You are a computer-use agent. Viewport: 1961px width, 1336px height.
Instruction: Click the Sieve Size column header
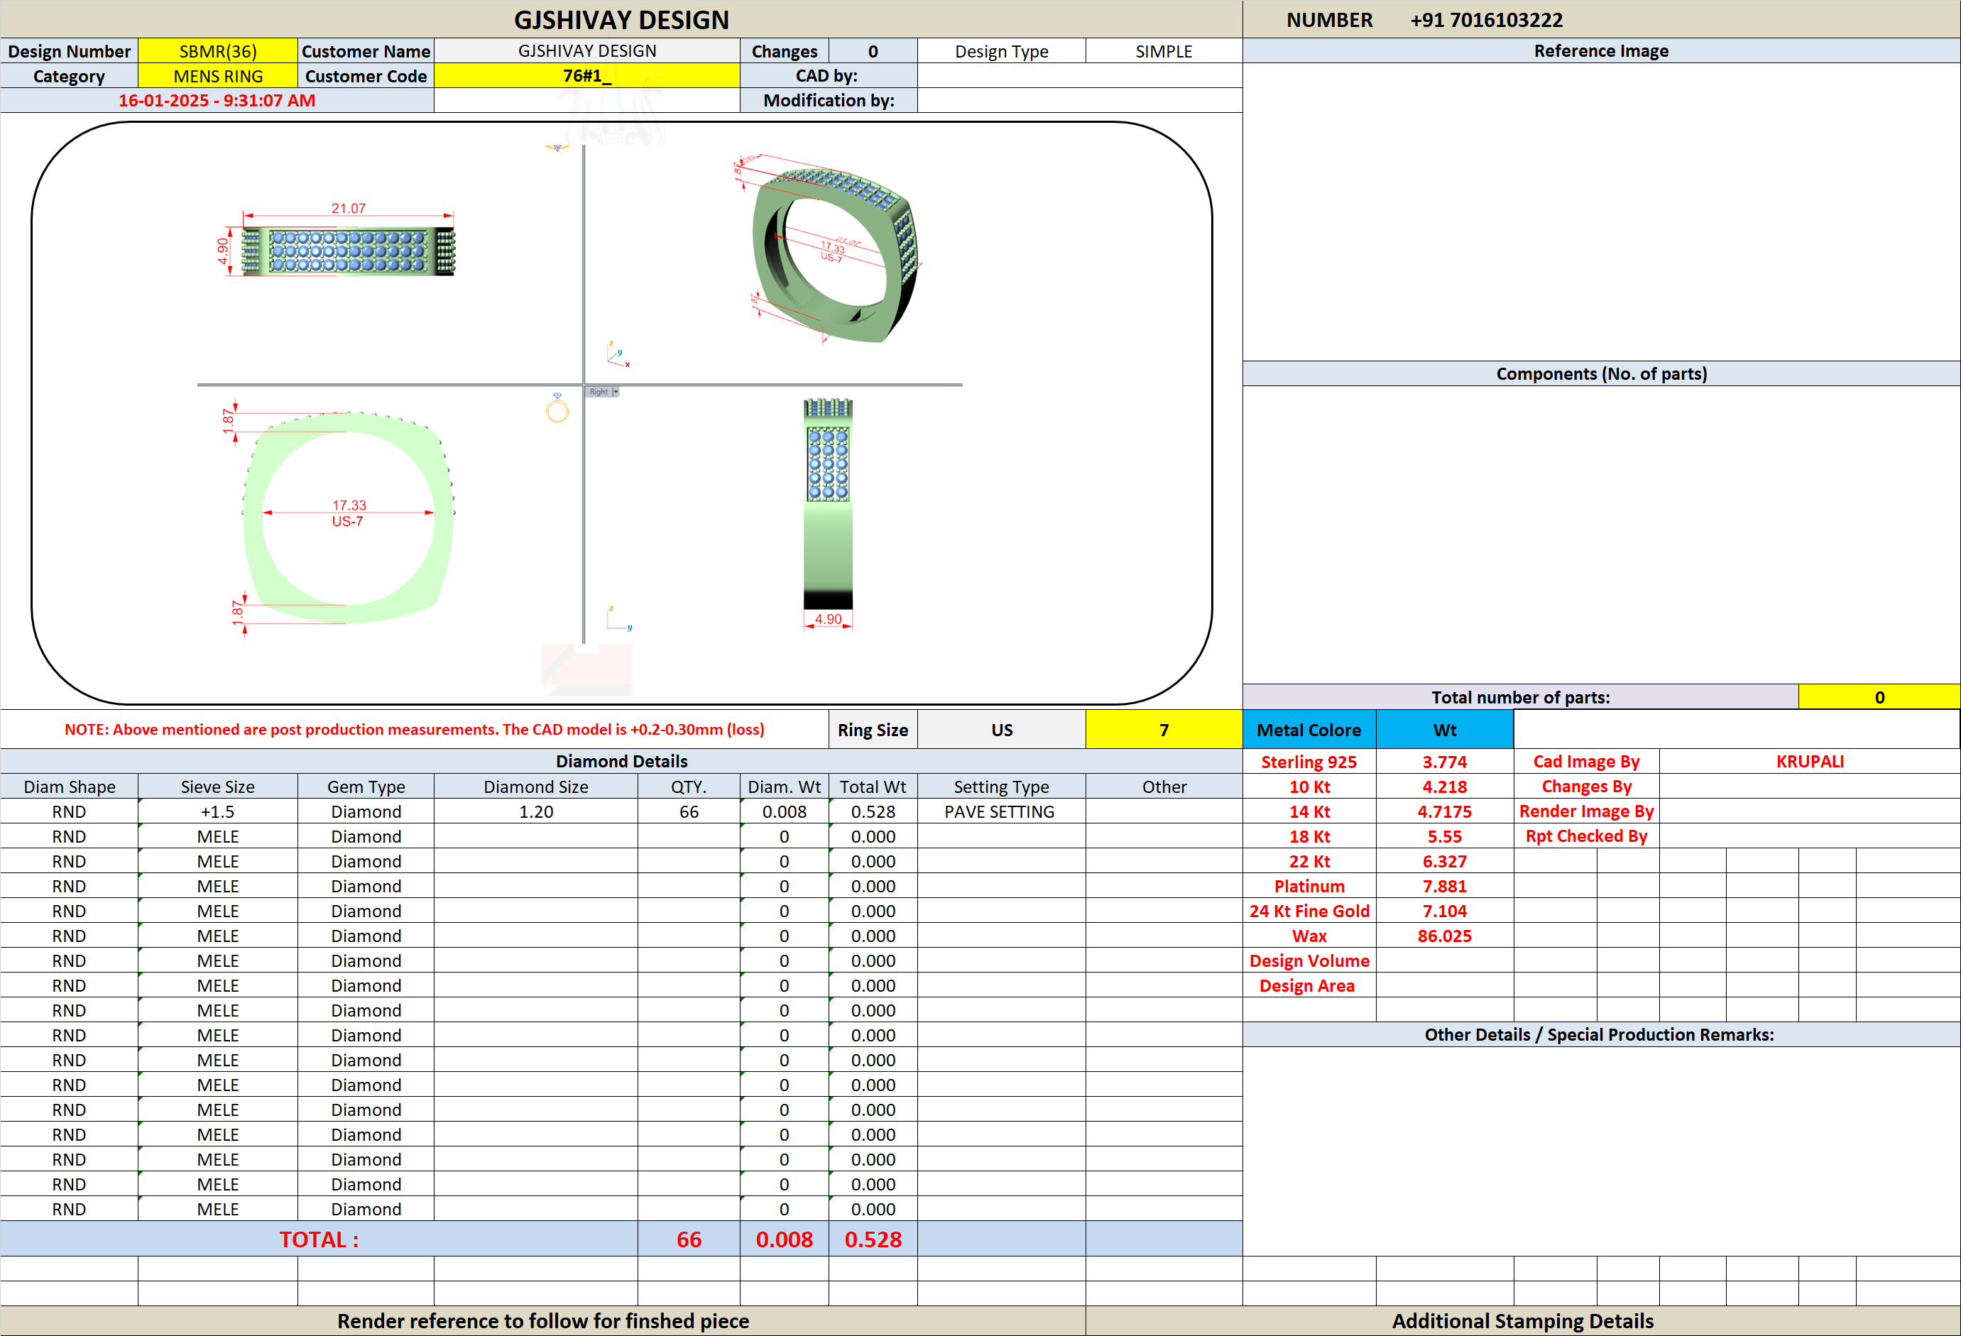[x=218, y=786]
